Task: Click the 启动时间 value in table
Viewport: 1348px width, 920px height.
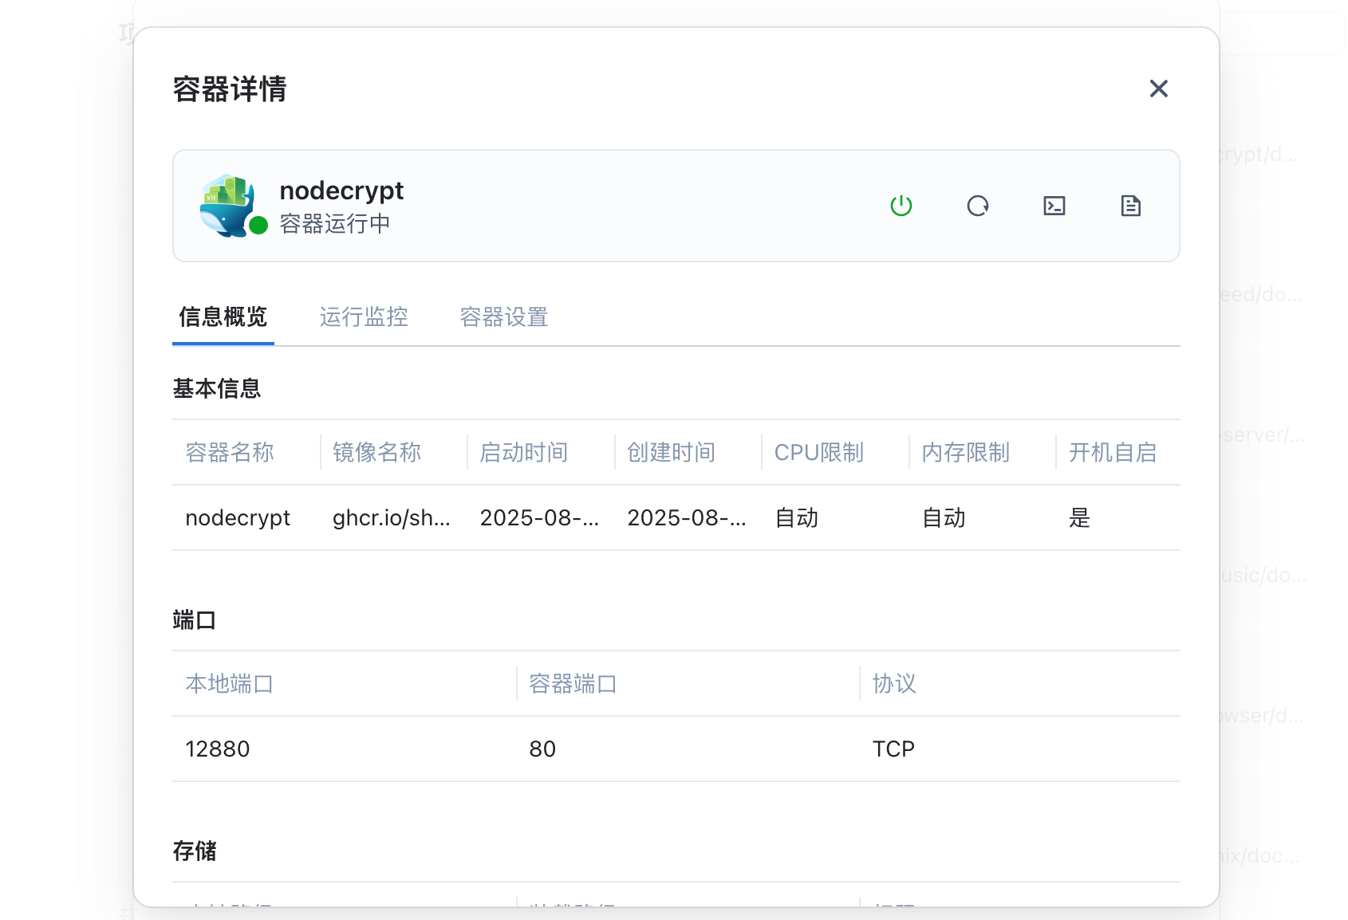Action: tap(539, 518)
